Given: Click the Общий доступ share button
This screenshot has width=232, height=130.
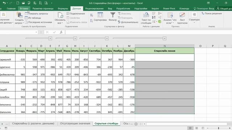Looking at the screenshot, I should 224,9.
